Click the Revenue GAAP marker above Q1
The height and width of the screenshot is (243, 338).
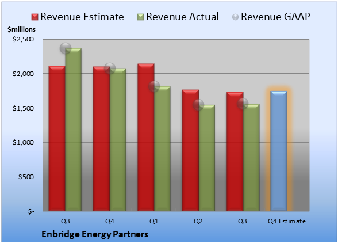(154, 86)
